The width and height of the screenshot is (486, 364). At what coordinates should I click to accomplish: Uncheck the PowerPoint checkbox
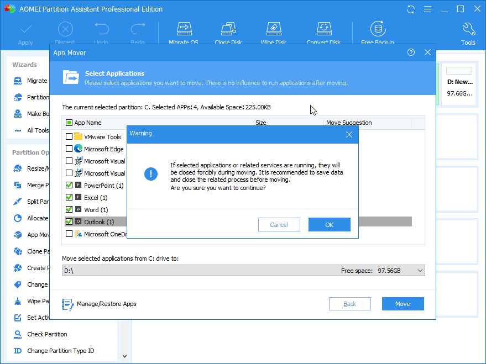point(69,186)
